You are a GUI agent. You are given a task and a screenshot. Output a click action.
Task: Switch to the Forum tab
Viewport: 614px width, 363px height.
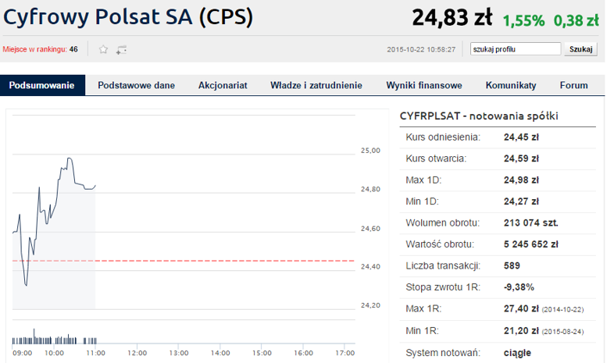click(573, 85)
